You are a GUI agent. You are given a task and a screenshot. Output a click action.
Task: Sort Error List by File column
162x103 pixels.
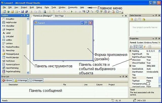point(72,85)
